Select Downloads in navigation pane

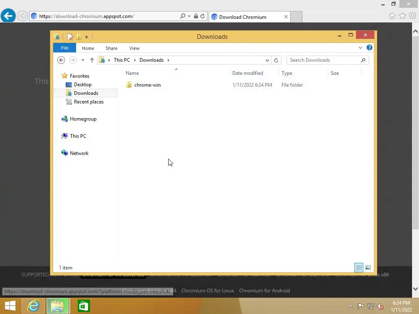[86, 93]
